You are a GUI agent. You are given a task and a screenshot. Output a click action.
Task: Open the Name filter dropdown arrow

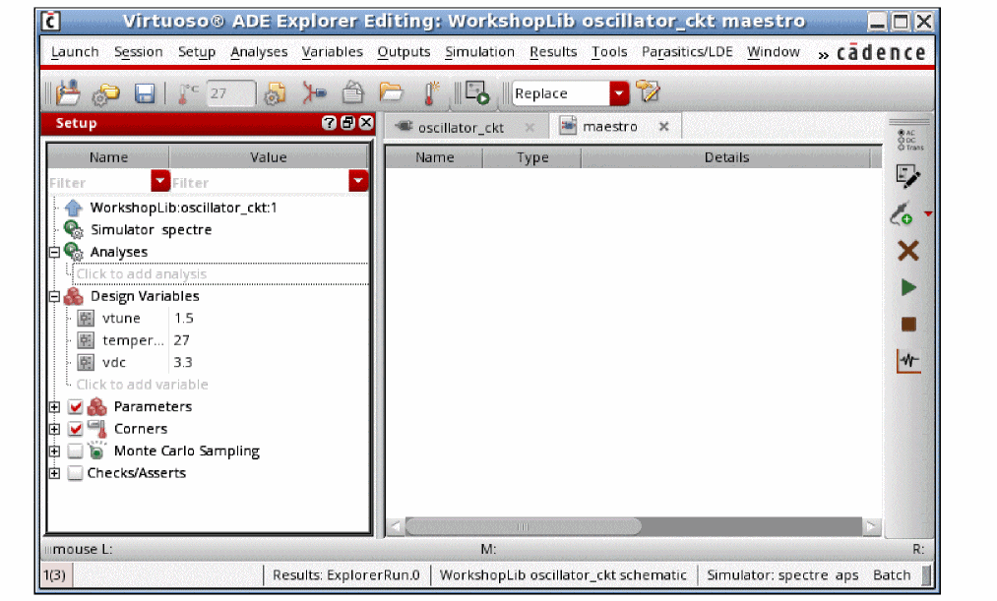point(160,181)
